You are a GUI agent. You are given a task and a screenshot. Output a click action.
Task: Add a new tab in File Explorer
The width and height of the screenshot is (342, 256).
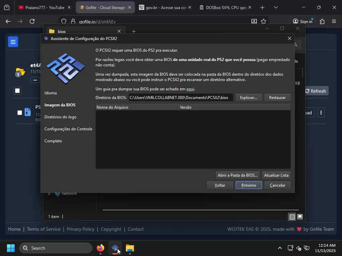tap(134, 31)
